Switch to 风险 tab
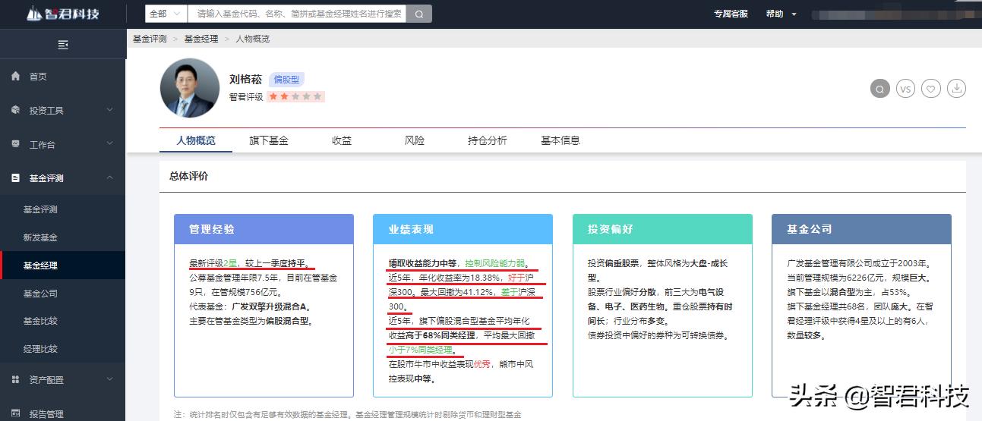The image size is (982, 421). (415, 140)
